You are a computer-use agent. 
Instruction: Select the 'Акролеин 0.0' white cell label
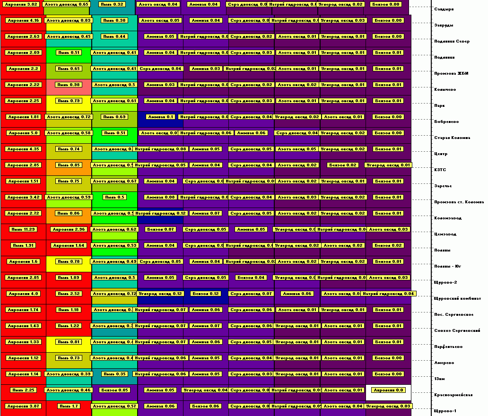(388, 390)
